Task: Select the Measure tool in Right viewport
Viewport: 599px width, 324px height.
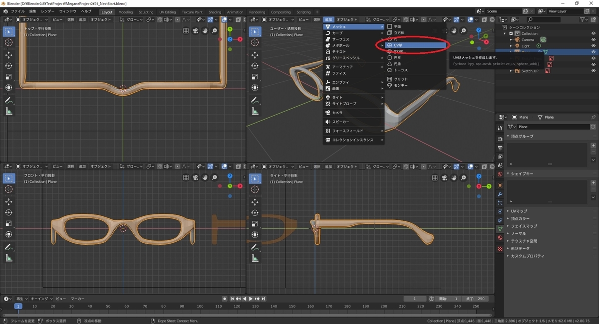Action: click(x=255, y=258)
